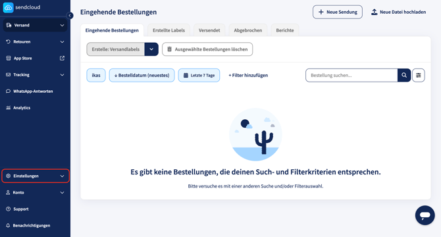Switch to the Erstellte Labels tab
441x237 pixels.
(169, 30)
